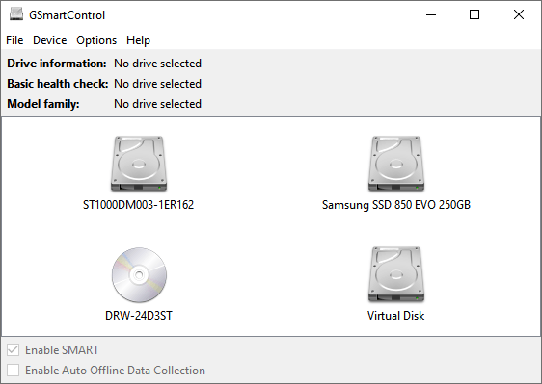The height and width of the screenshot is (384, 542).
Task: Click the Enable SMART label text
Action: pos(62,350)
